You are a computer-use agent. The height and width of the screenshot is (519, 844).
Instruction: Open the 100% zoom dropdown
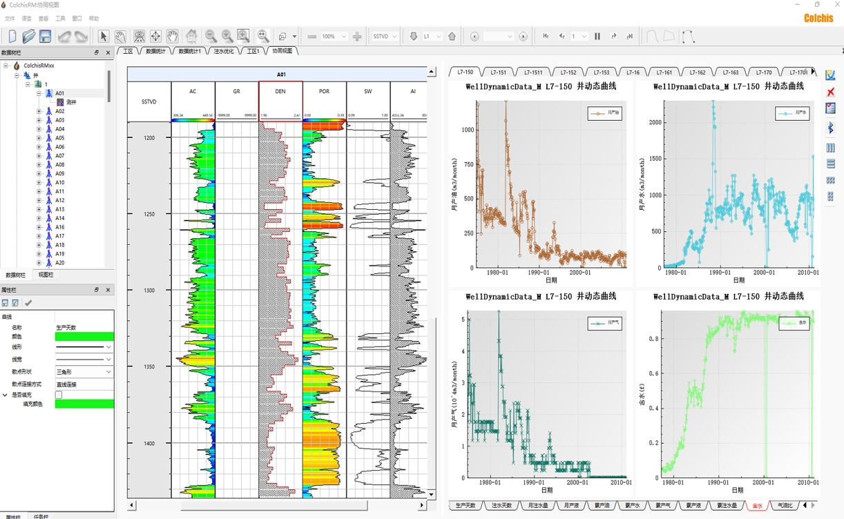343,37
